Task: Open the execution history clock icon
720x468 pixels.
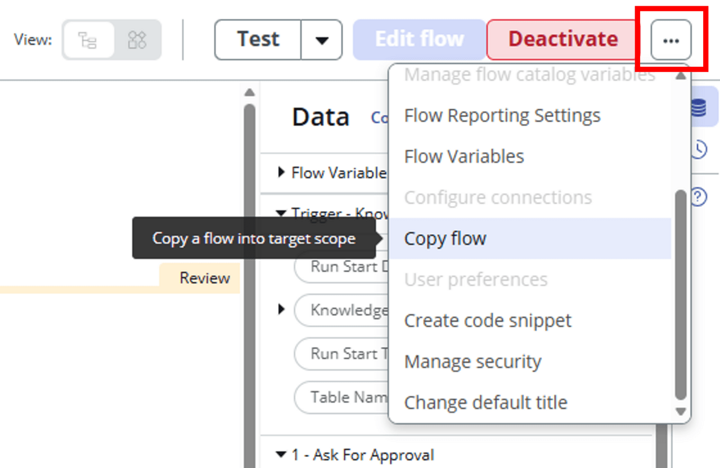Action: (x=698, y=149)
